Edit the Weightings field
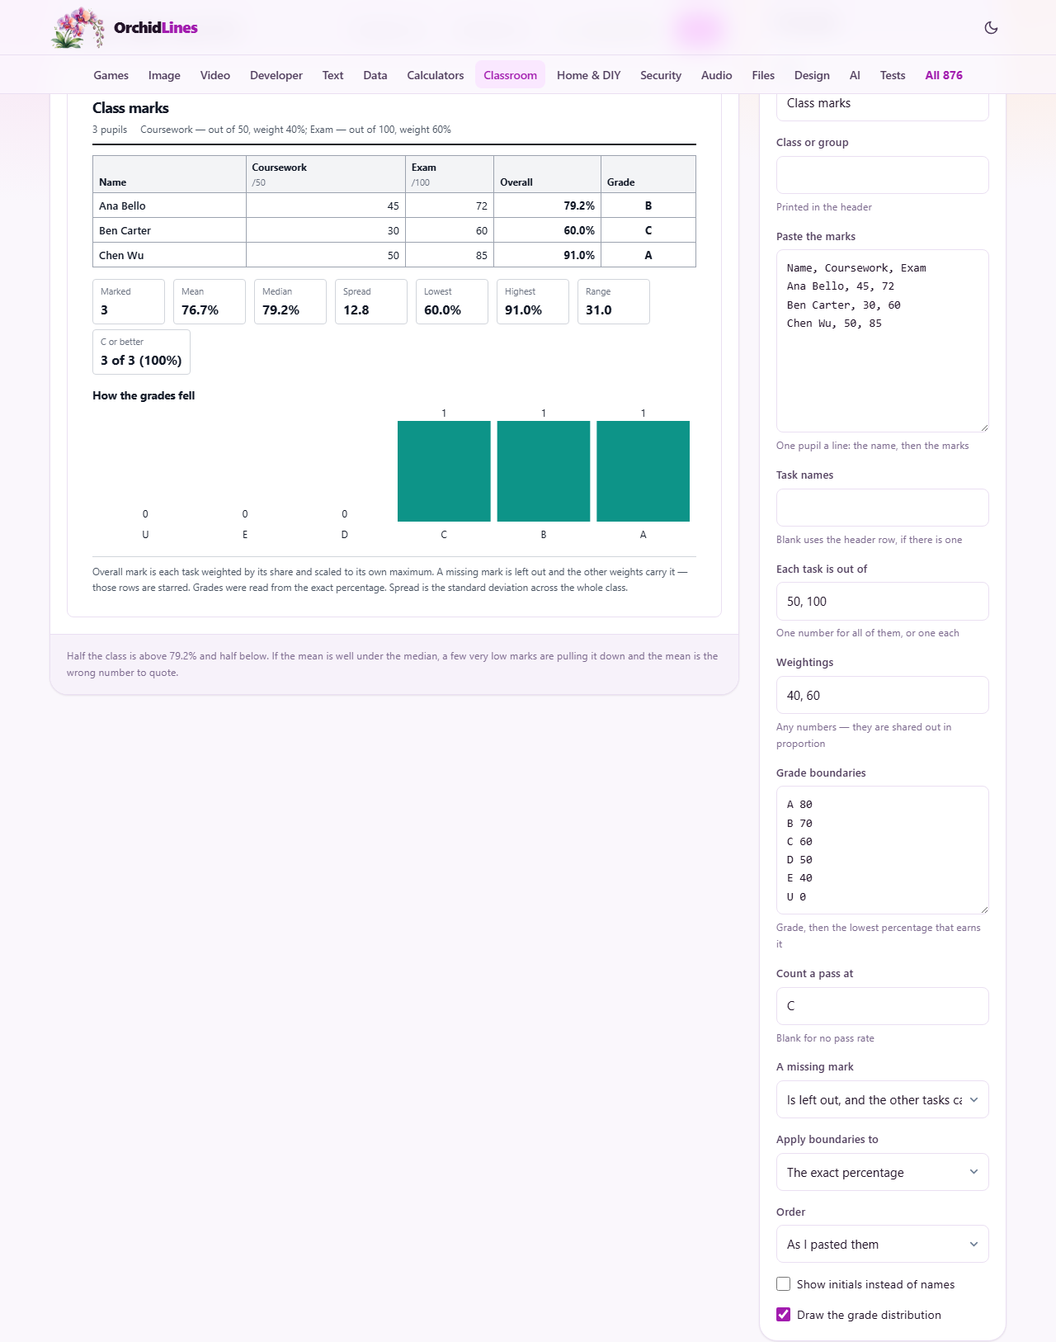 click(x=883, y=695)
